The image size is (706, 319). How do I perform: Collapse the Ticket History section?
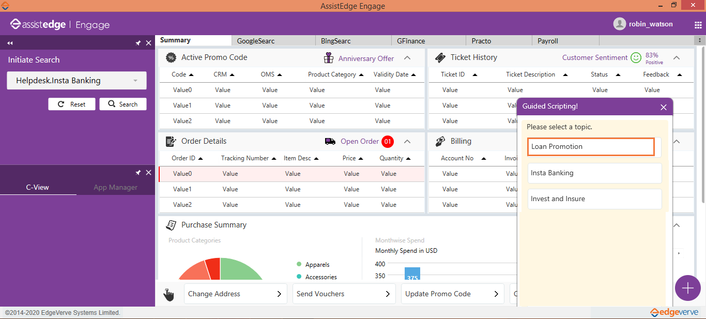pyautogui.click(x=677, y=58)
